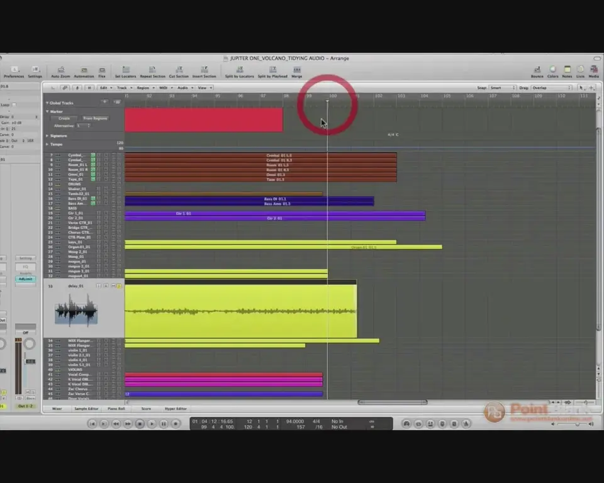The image size is (604, 483).
Task: Open the left-click tool menu
Action: (x=581, y=88)
